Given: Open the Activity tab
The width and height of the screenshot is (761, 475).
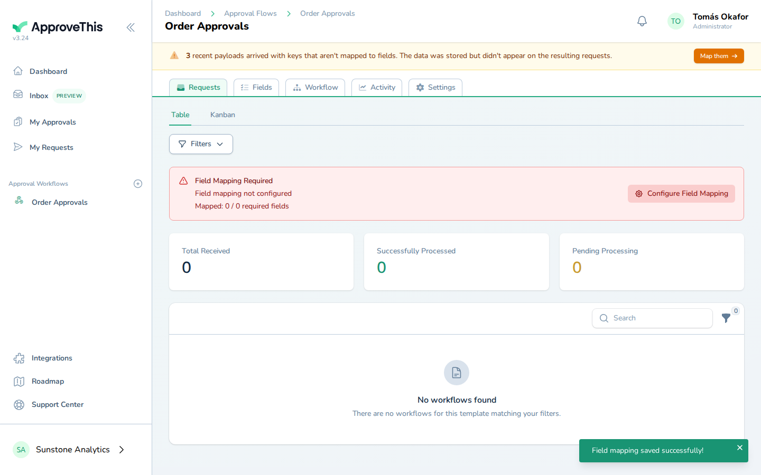Looking at the screenshot, I should 377,88.
